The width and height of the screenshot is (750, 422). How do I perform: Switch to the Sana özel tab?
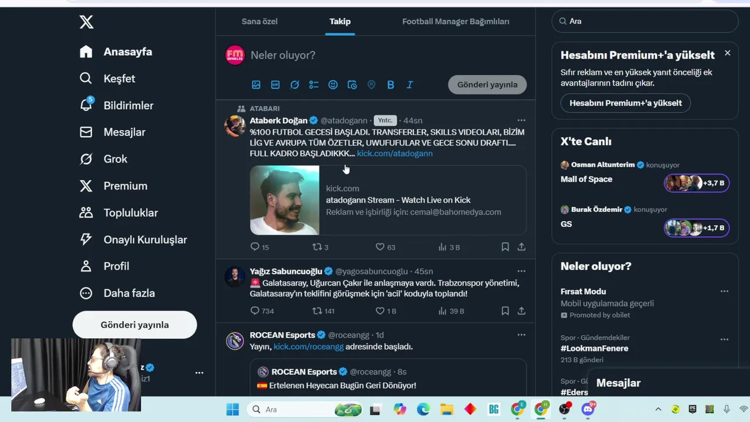pos(260,21)
